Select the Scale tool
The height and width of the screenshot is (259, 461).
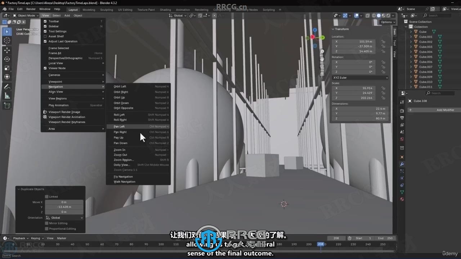(7, 68)
